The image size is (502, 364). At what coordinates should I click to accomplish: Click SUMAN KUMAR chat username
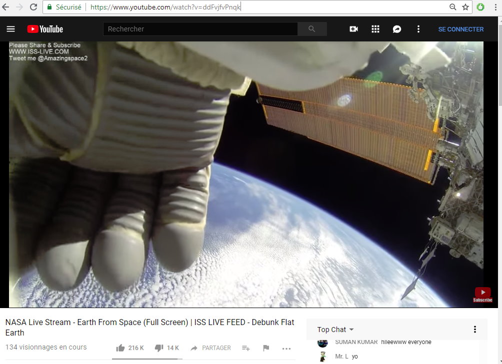pos(356,342)
